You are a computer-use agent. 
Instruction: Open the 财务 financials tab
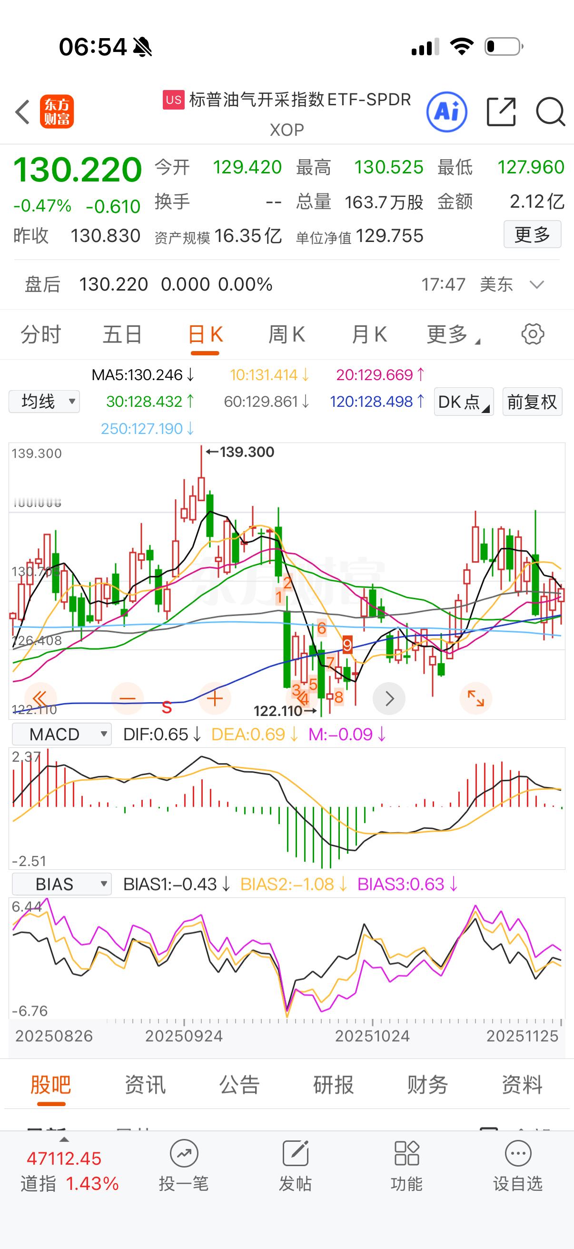click(428, 1085)
